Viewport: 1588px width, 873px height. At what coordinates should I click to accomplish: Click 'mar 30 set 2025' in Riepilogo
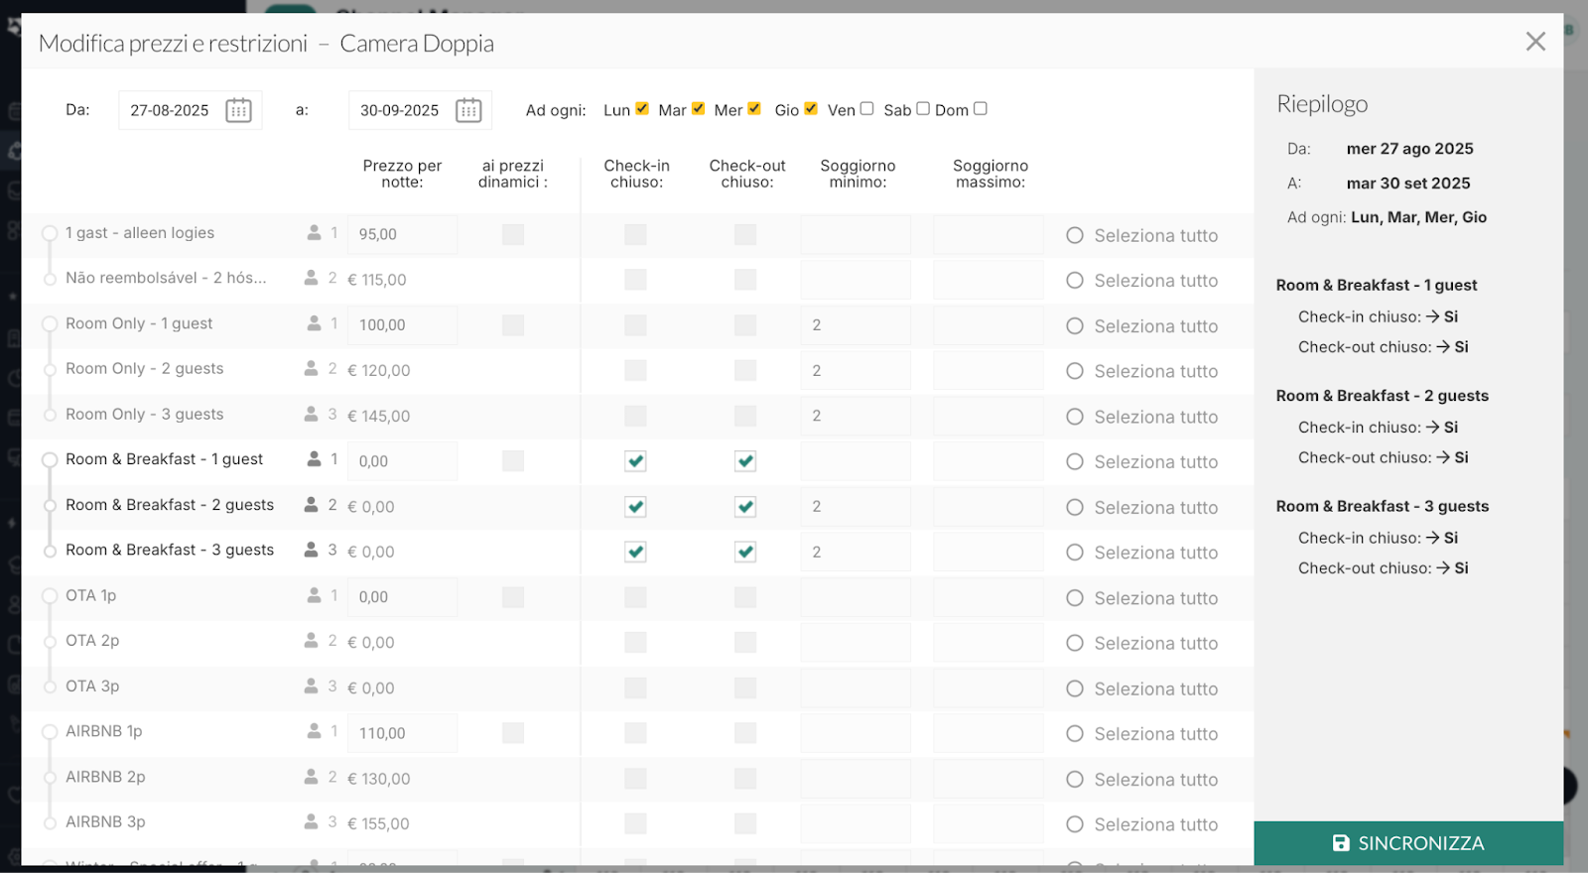click(x=1408, y=184)
